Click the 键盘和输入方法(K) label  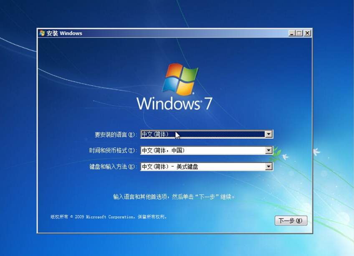coord(113,167)
